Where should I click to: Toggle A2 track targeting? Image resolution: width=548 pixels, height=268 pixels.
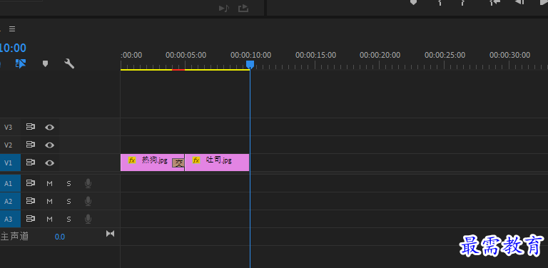point(8,201)
